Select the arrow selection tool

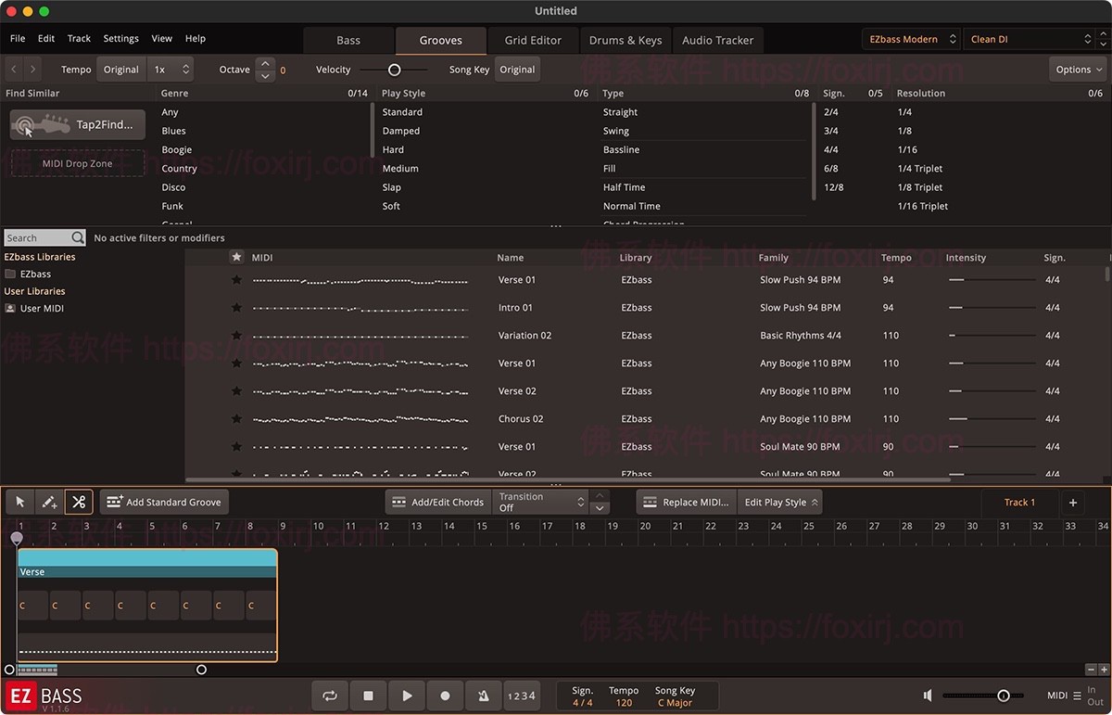coord(19,502)
